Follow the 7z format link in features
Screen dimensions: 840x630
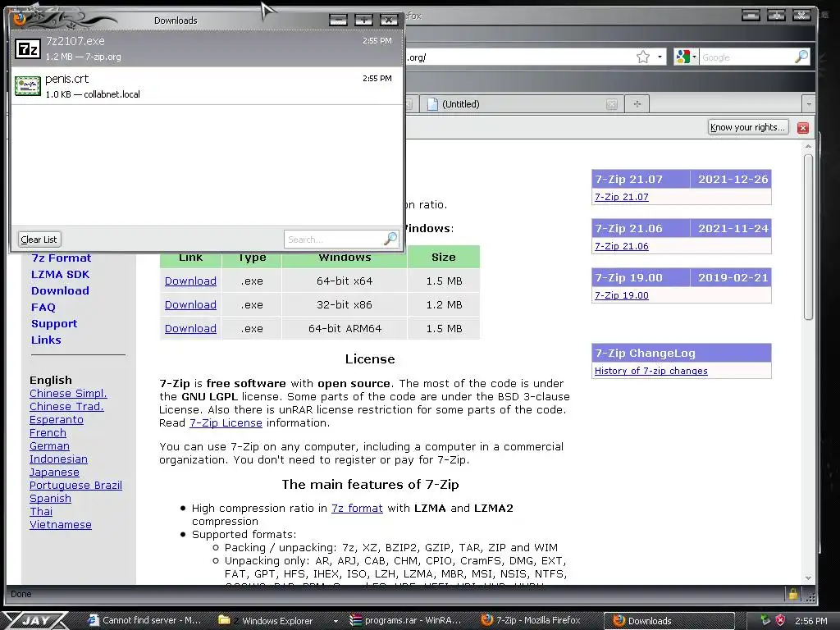[357, 508]
